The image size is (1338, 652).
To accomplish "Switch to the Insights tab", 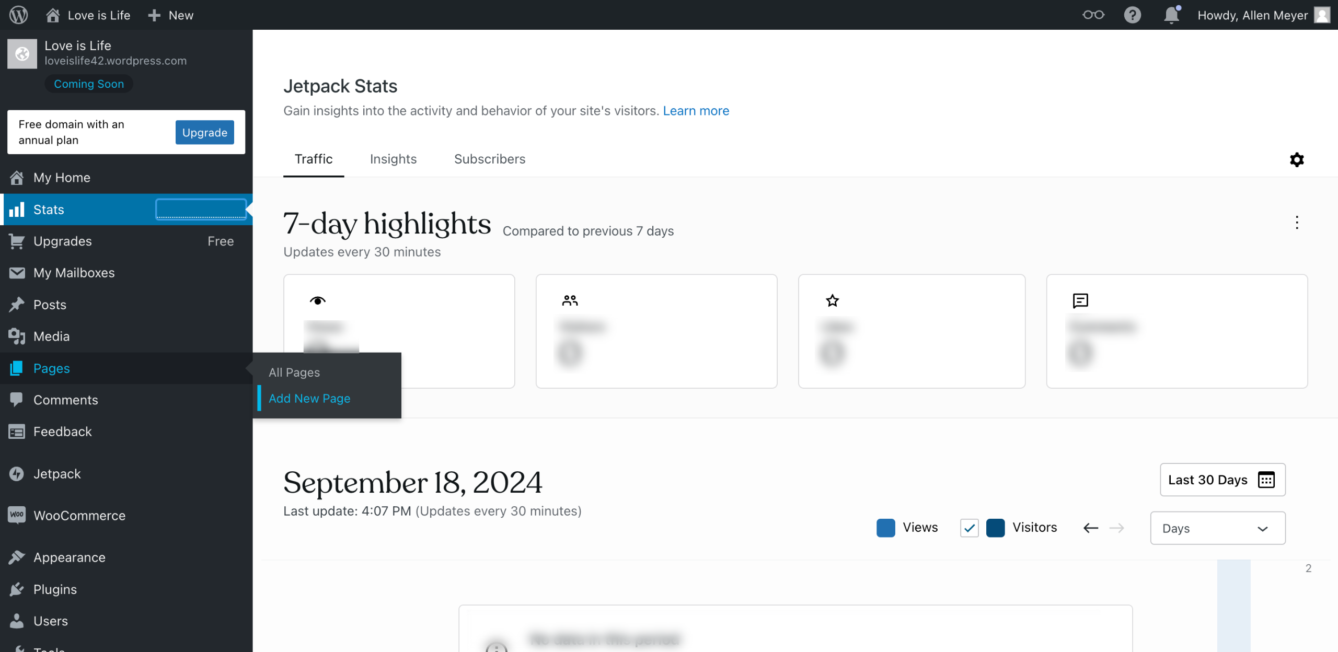I will (x=393, y=159).
